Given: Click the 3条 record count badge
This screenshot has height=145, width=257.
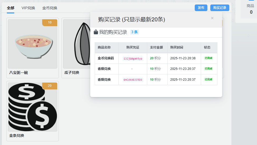Looking at the screenshot, I should (x=134, y=32).
